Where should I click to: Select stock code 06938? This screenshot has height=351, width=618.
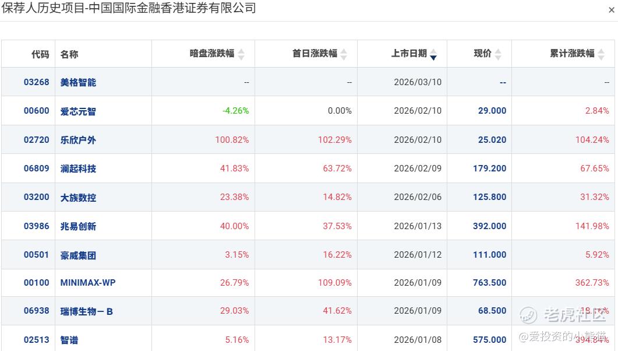point(36,311)
